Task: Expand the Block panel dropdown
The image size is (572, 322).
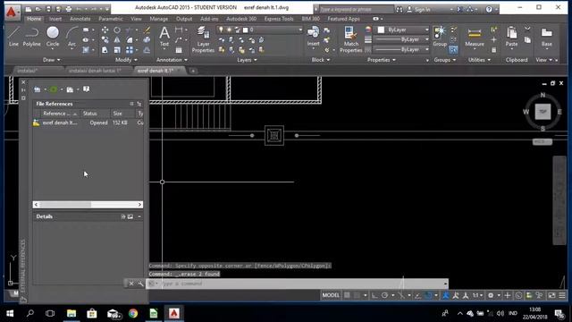Action: pyautogui.click(x=321, y=60)
